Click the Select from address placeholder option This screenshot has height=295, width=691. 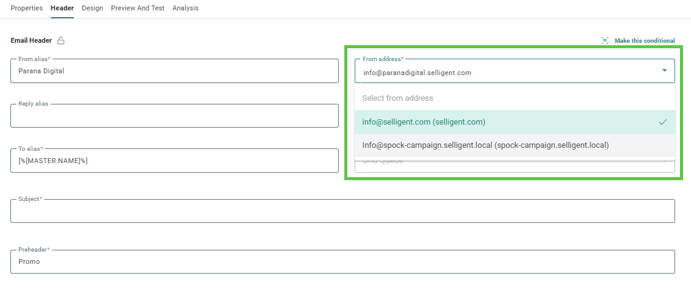(x=397, y=98)
